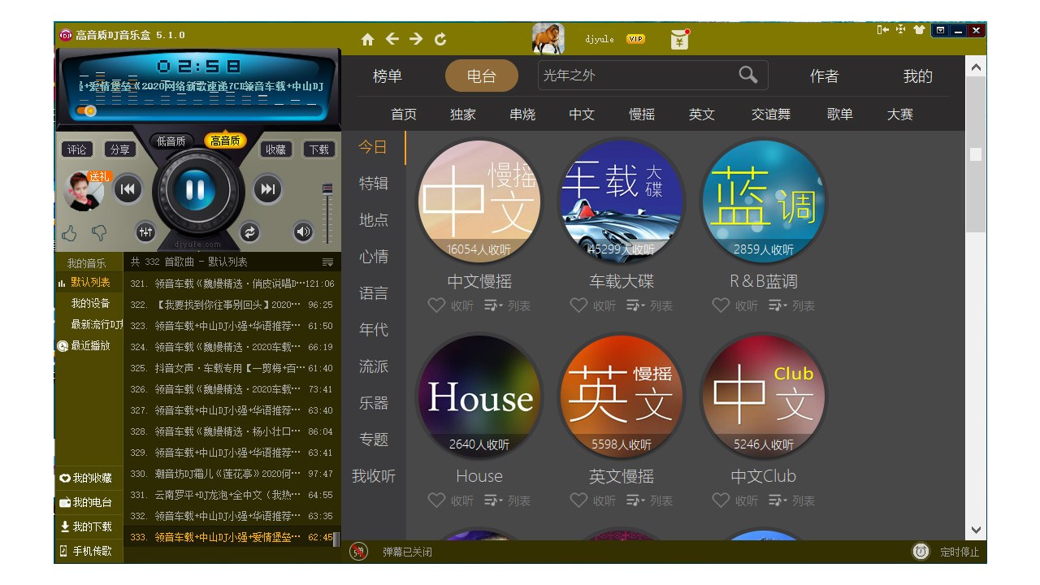Open 最近播放 recent plays

pyautogui.click(x=89, y=345)
